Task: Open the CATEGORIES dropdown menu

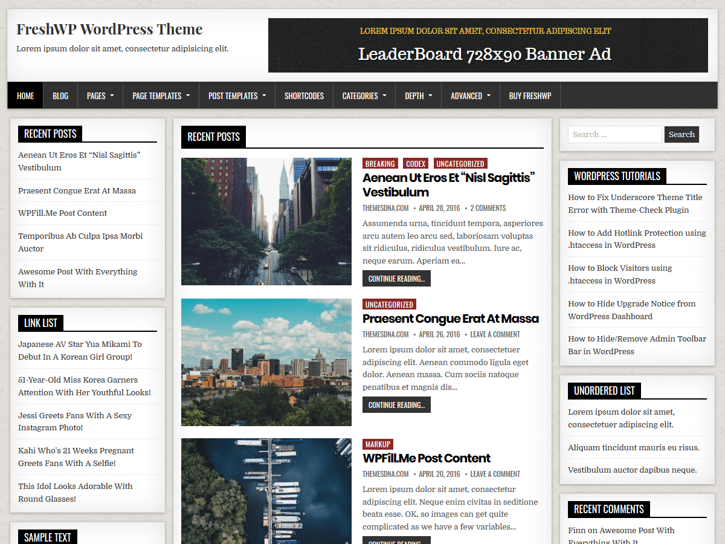Action: pyautogui.click(x=361, y=95)
